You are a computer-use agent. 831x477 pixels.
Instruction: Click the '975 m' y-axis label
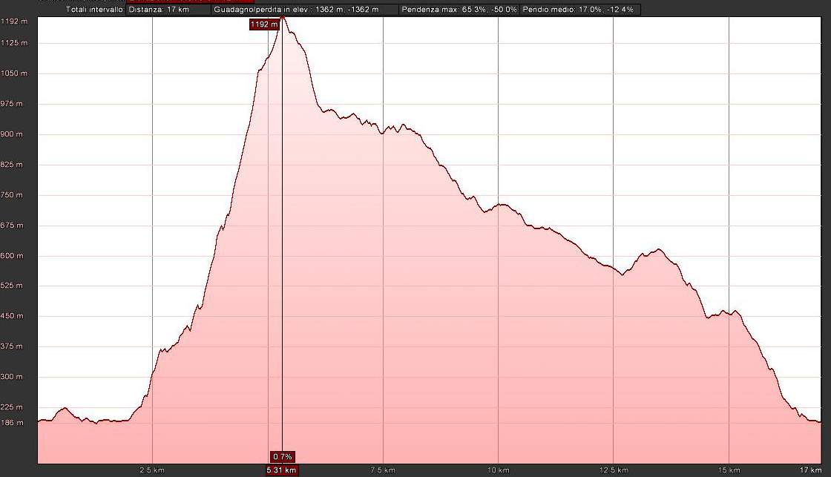[12, 103]
